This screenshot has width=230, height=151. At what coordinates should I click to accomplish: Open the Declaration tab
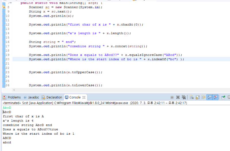(52, 97)
